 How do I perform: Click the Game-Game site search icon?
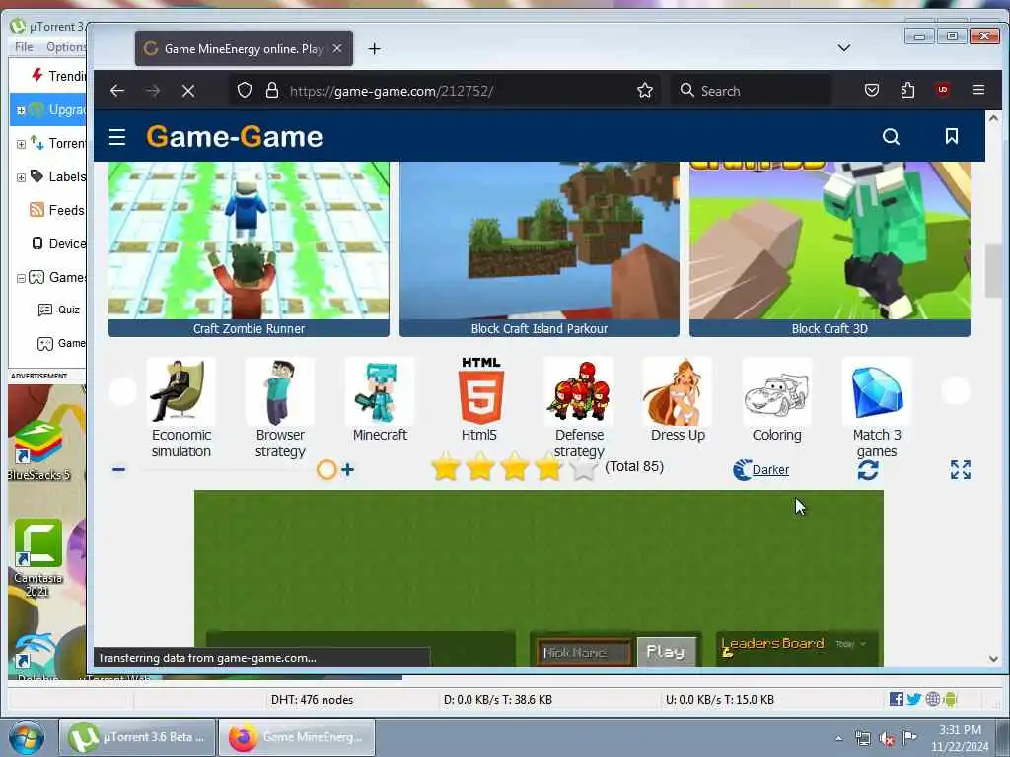pos(891,136)
